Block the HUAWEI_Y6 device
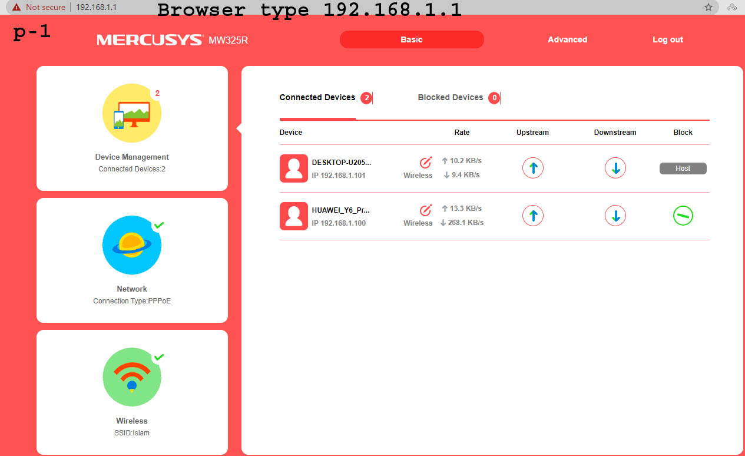This screenshot has width=745, height=456. [x=683, y=216]
